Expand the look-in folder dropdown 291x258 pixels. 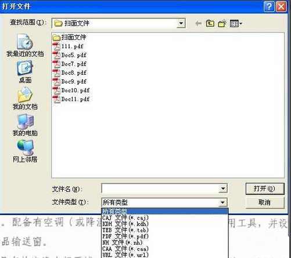[181, 23]
